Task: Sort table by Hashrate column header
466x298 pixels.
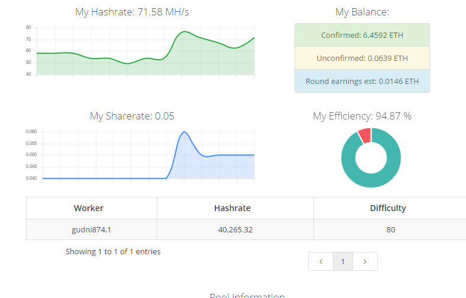Action: [x=232, y=208]
